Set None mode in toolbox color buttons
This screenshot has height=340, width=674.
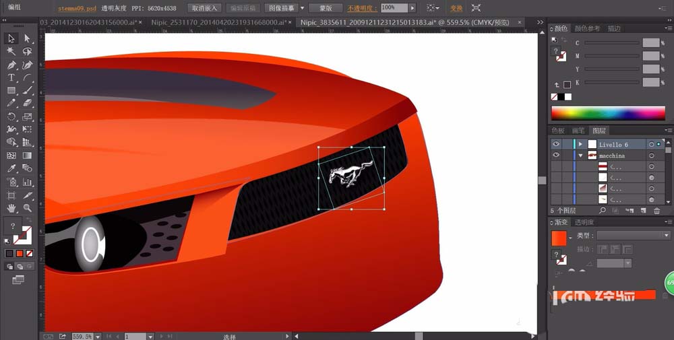click(30, 254)
